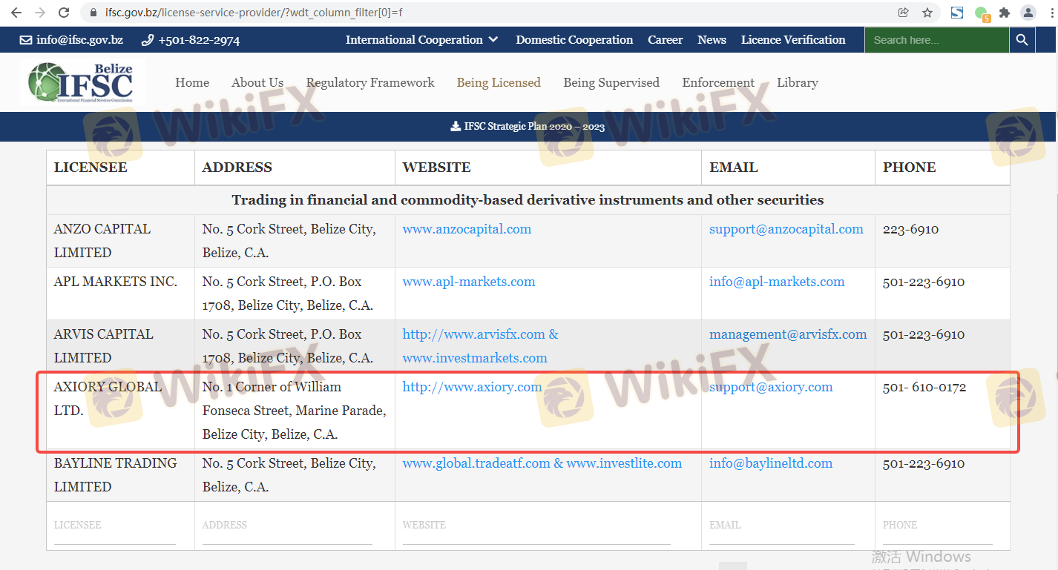Screen dimensions: 1058x570
Task: Reload the page
Action: pos(64,13)
